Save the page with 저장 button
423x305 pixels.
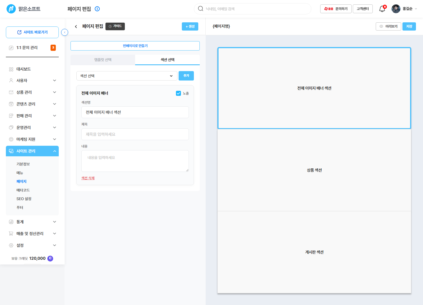tap(409, 26)
